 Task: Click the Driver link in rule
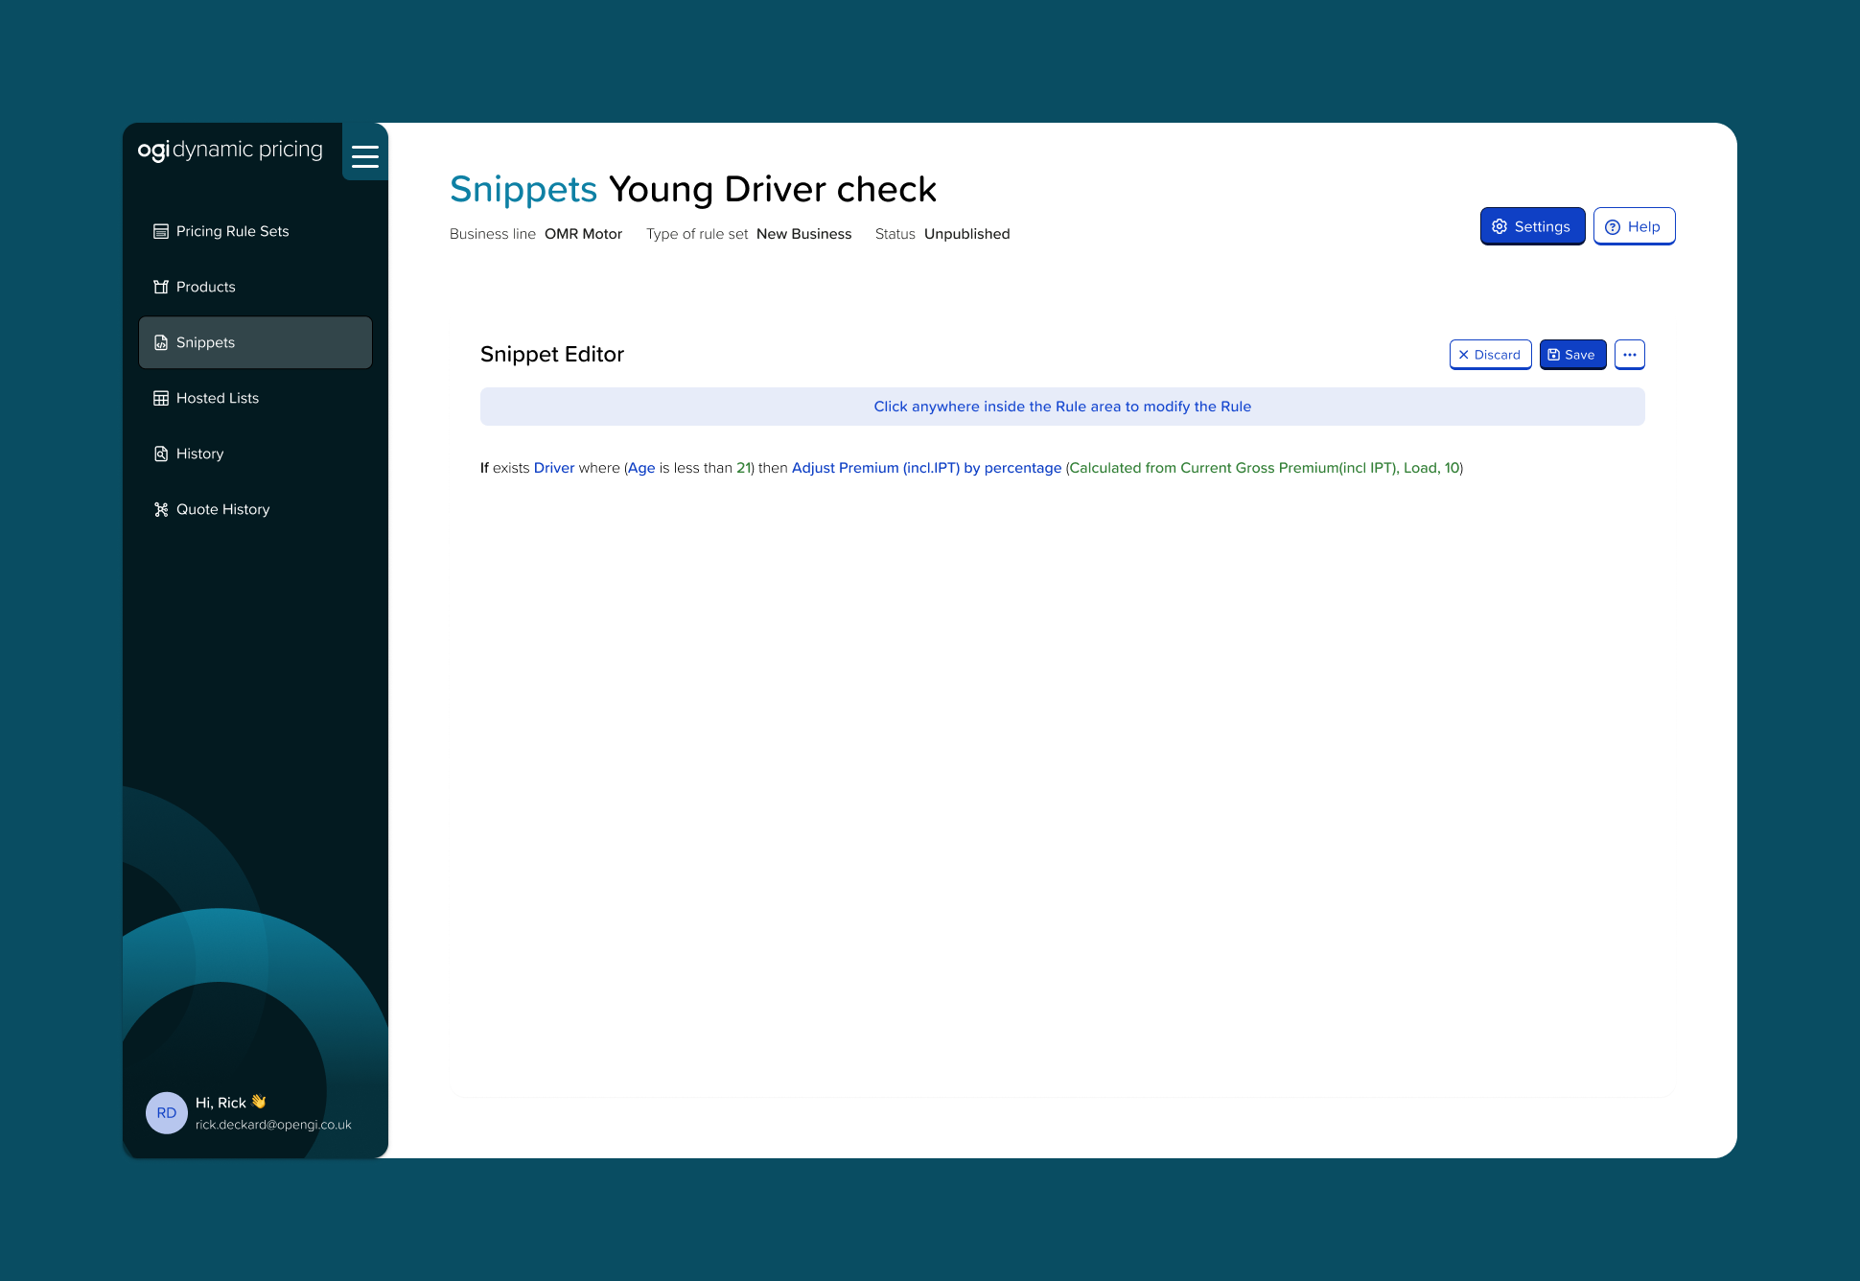point(553,468)
